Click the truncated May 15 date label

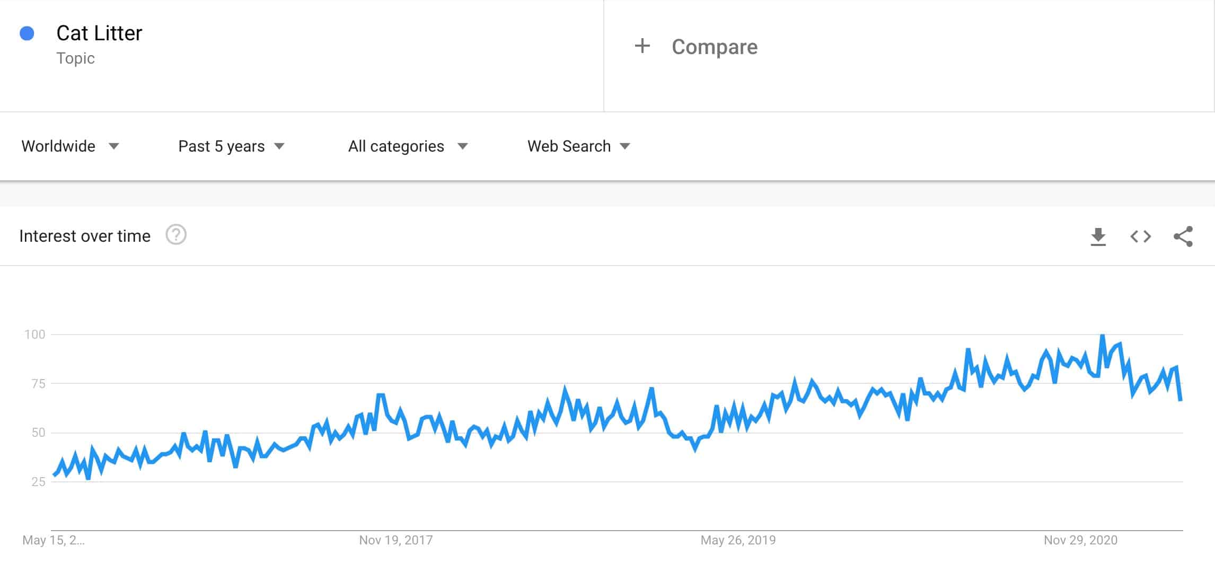coord(53,540)
